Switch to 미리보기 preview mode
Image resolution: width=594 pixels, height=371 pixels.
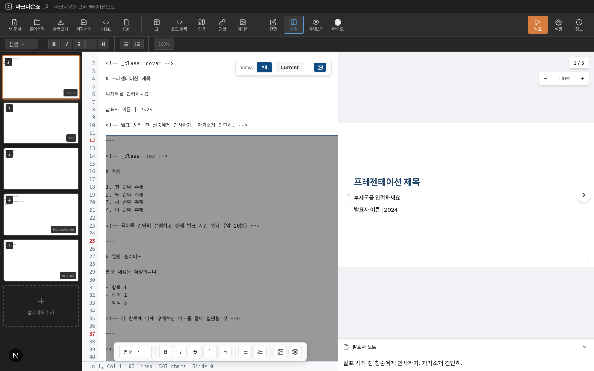pyautogui.click(x=316, y=25)
